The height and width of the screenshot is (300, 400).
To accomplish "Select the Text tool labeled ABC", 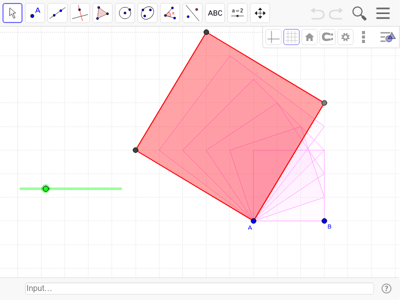I will click(214, 13).
